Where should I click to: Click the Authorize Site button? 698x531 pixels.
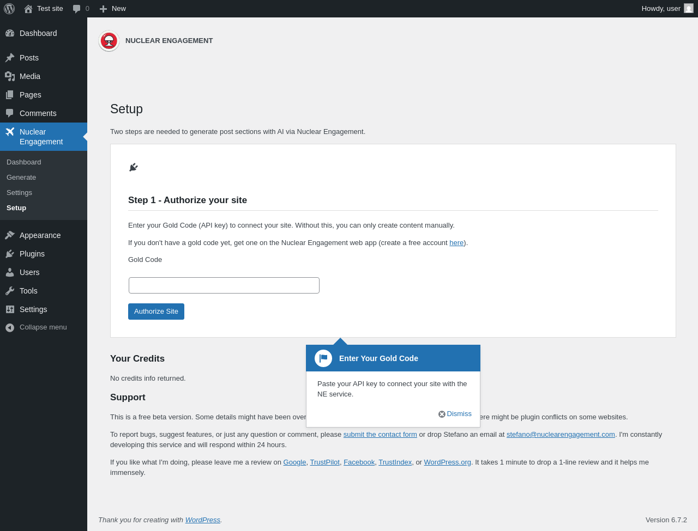pyautogui.click(x=156, y=312)
